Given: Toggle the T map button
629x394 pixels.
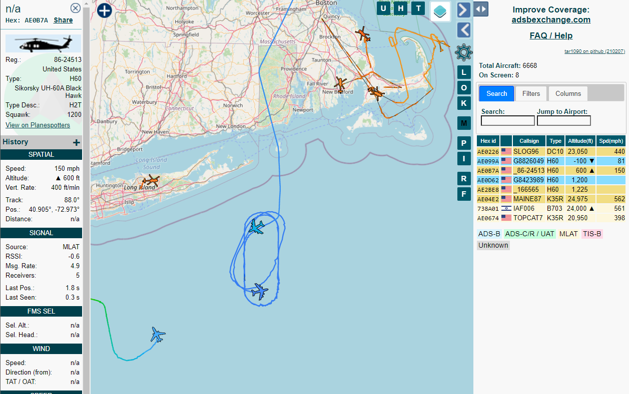Looking at the screenshot, I should click(x=418, y=8).
